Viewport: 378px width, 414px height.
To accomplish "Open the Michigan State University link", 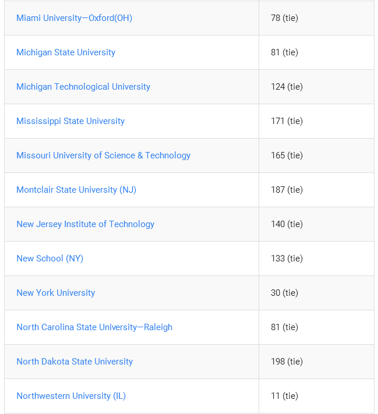I will [66, 52].
